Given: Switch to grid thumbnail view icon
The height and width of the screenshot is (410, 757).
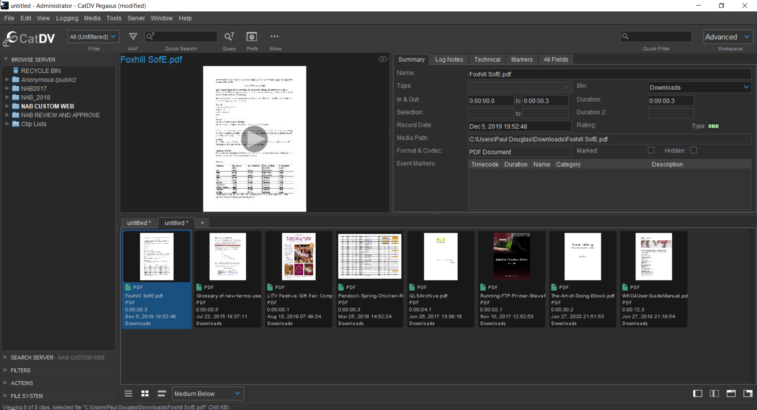Looking at the screenshot, I should coord(145,393).
